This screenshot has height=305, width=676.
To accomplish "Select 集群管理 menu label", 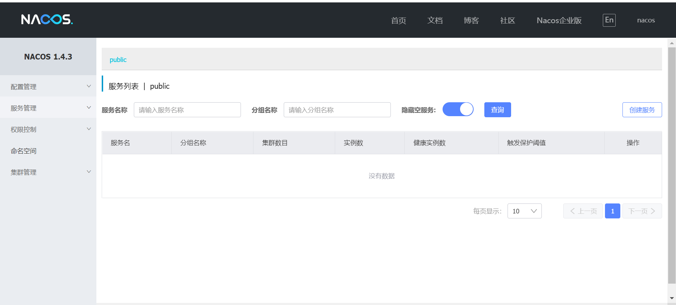I will [x=24, y=172].
